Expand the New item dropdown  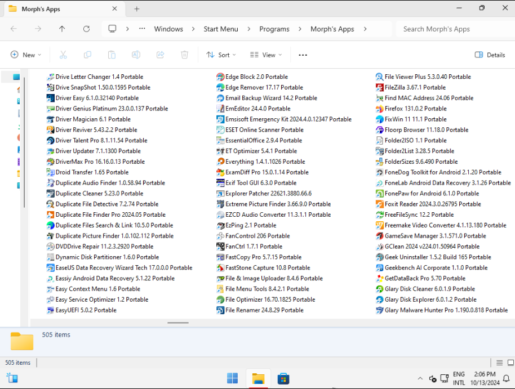26,55
